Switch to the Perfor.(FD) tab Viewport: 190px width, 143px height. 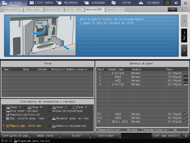pos(74,10)
